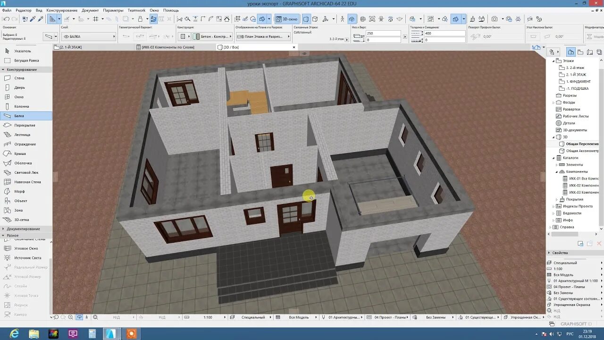The height and width of the screenshot is (340, 604).
Task: Click the 1:100 scale button in status bar
Action: coord(208,317)
